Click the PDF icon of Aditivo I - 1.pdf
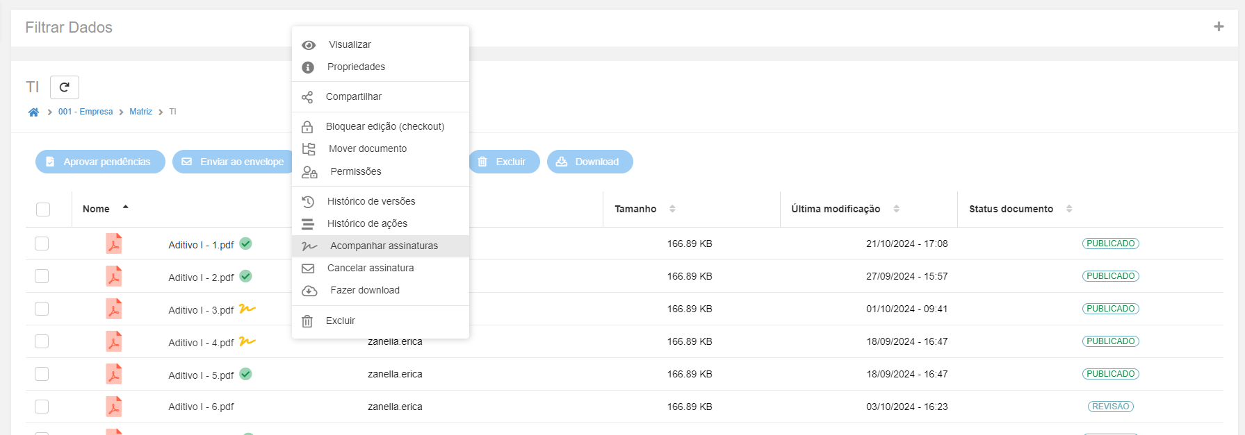This screenshot has height=435, width=1245. (x=114, y=244)
